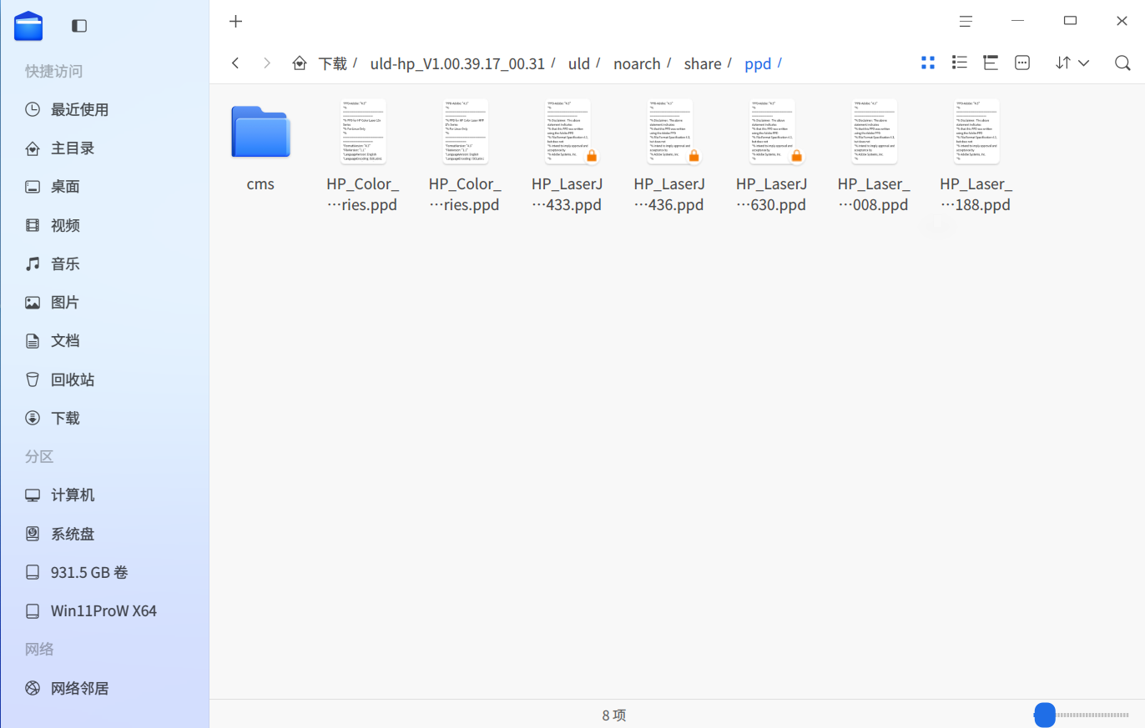Open the hamburger main menu
The height and width of the screenshot is (728, 1145).
[966, 21]
